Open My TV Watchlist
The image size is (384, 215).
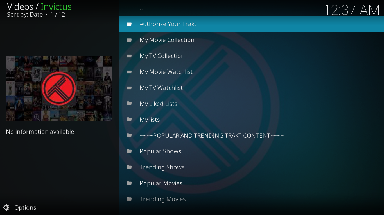[x=251, y=88]
